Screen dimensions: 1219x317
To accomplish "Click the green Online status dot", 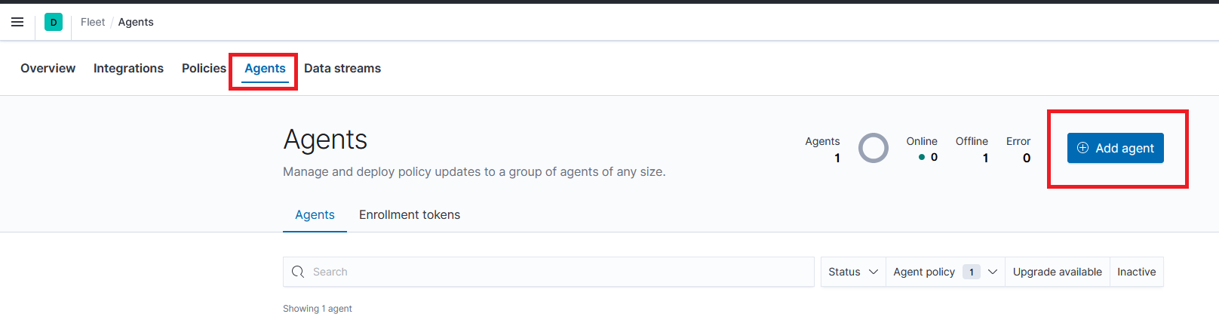I will click(922, 158).
